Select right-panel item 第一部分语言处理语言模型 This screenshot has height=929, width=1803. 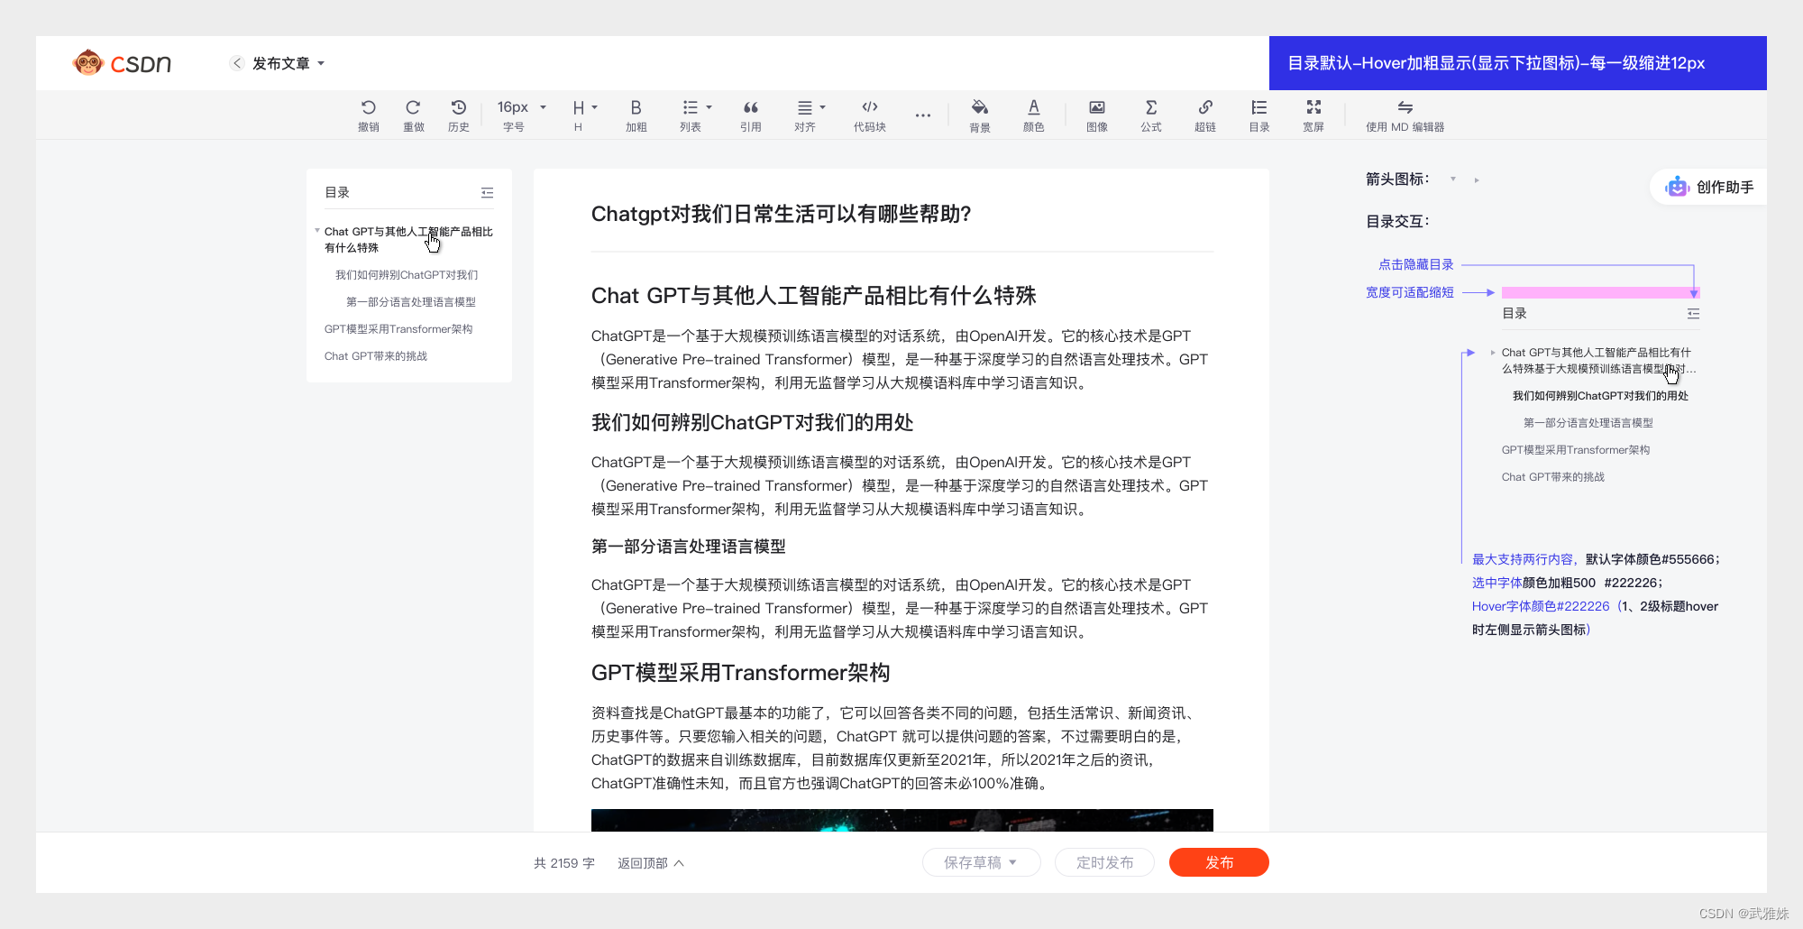click(x=1588, y=423)
